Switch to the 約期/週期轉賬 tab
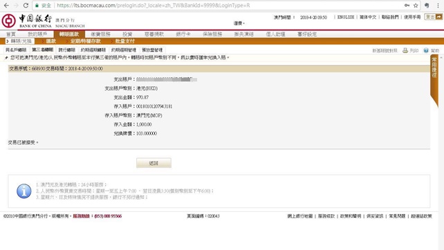This screenshot has width=444, height=250. [x=93, y=50]
